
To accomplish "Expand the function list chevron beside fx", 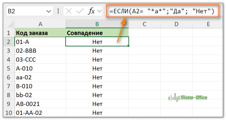I will click(99, 12).
